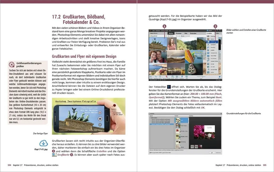Choose Diashow at bottom of Erstellen menu
This screenshot has height=172, width=274.
(x=212, y=72)
